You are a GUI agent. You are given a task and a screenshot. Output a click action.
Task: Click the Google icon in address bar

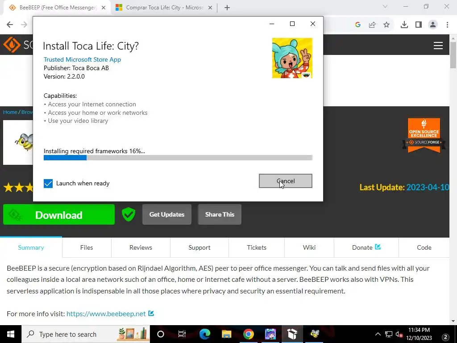click(x=358, y=25)
